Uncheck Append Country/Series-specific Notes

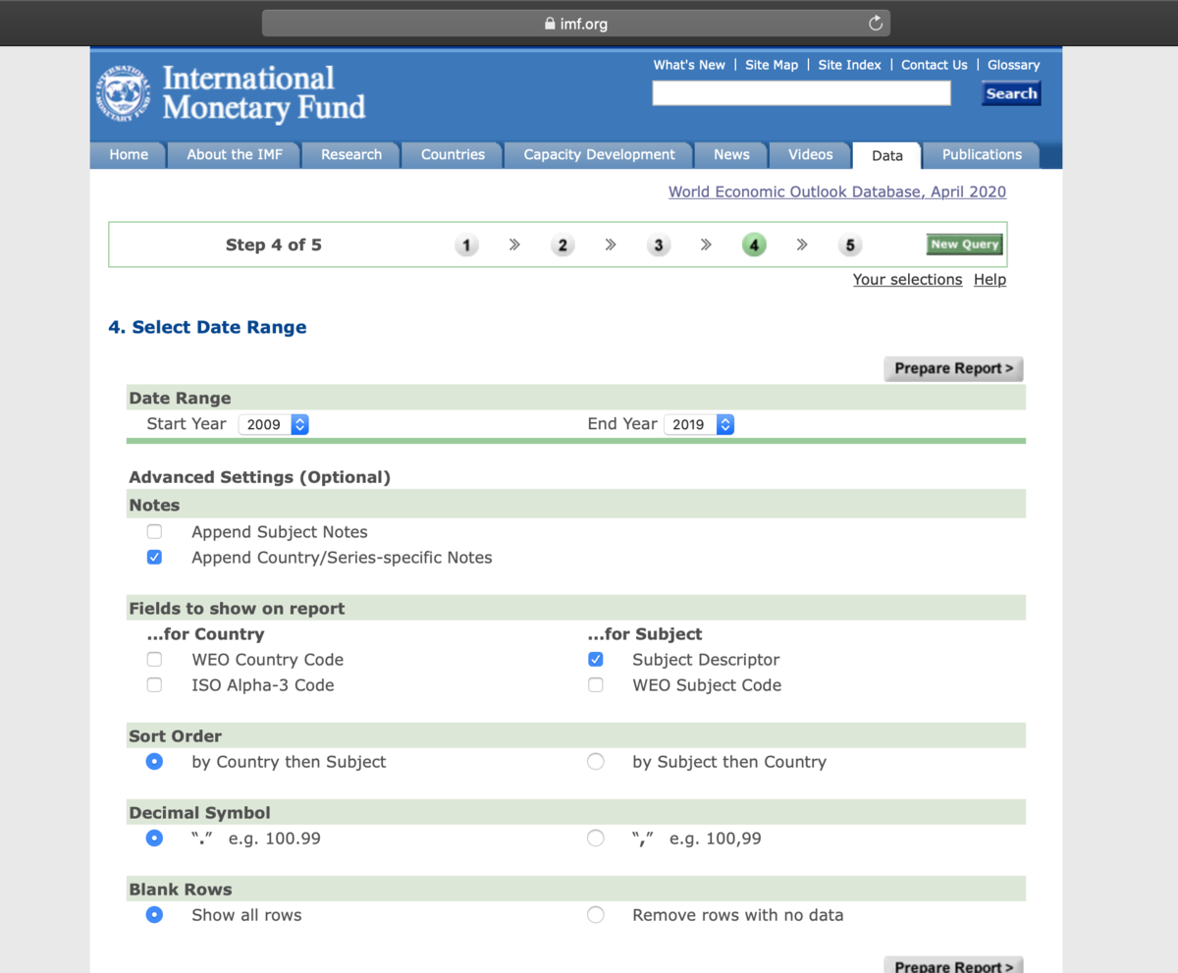[154, 558]
